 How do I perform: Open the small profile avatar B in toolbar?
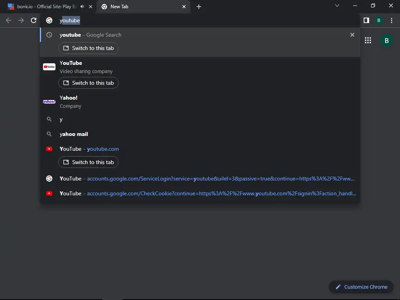379,20
